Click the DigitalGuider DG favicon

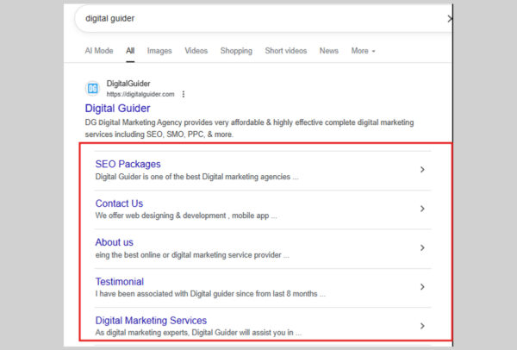tap(93, 89)
